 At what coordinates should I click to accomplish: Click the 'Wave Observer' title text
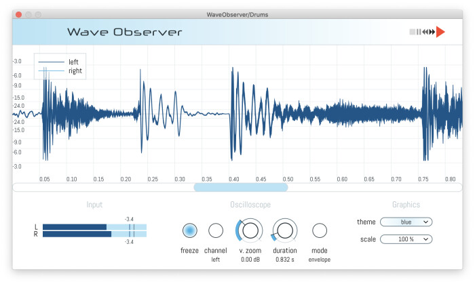pos(124,32)
